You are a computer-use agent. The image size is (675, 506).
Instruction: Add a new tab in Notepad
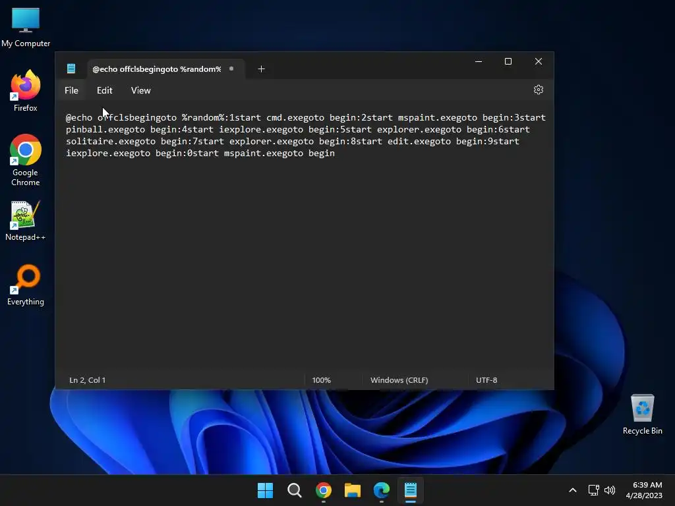pos(261,69)
